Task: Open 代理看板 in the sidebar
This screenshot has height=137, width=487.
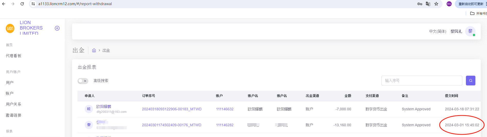Action: (x=14, y=56)
